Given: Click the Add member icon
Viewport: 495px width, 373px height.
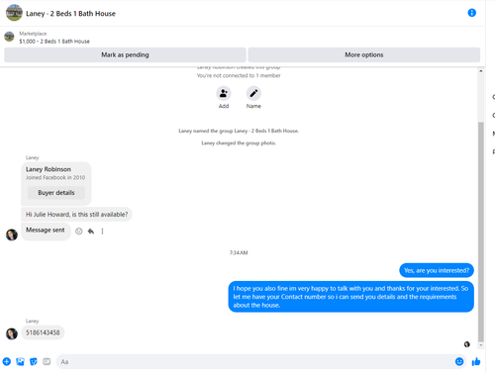Looking at the screenshot, I should (224, 93).
